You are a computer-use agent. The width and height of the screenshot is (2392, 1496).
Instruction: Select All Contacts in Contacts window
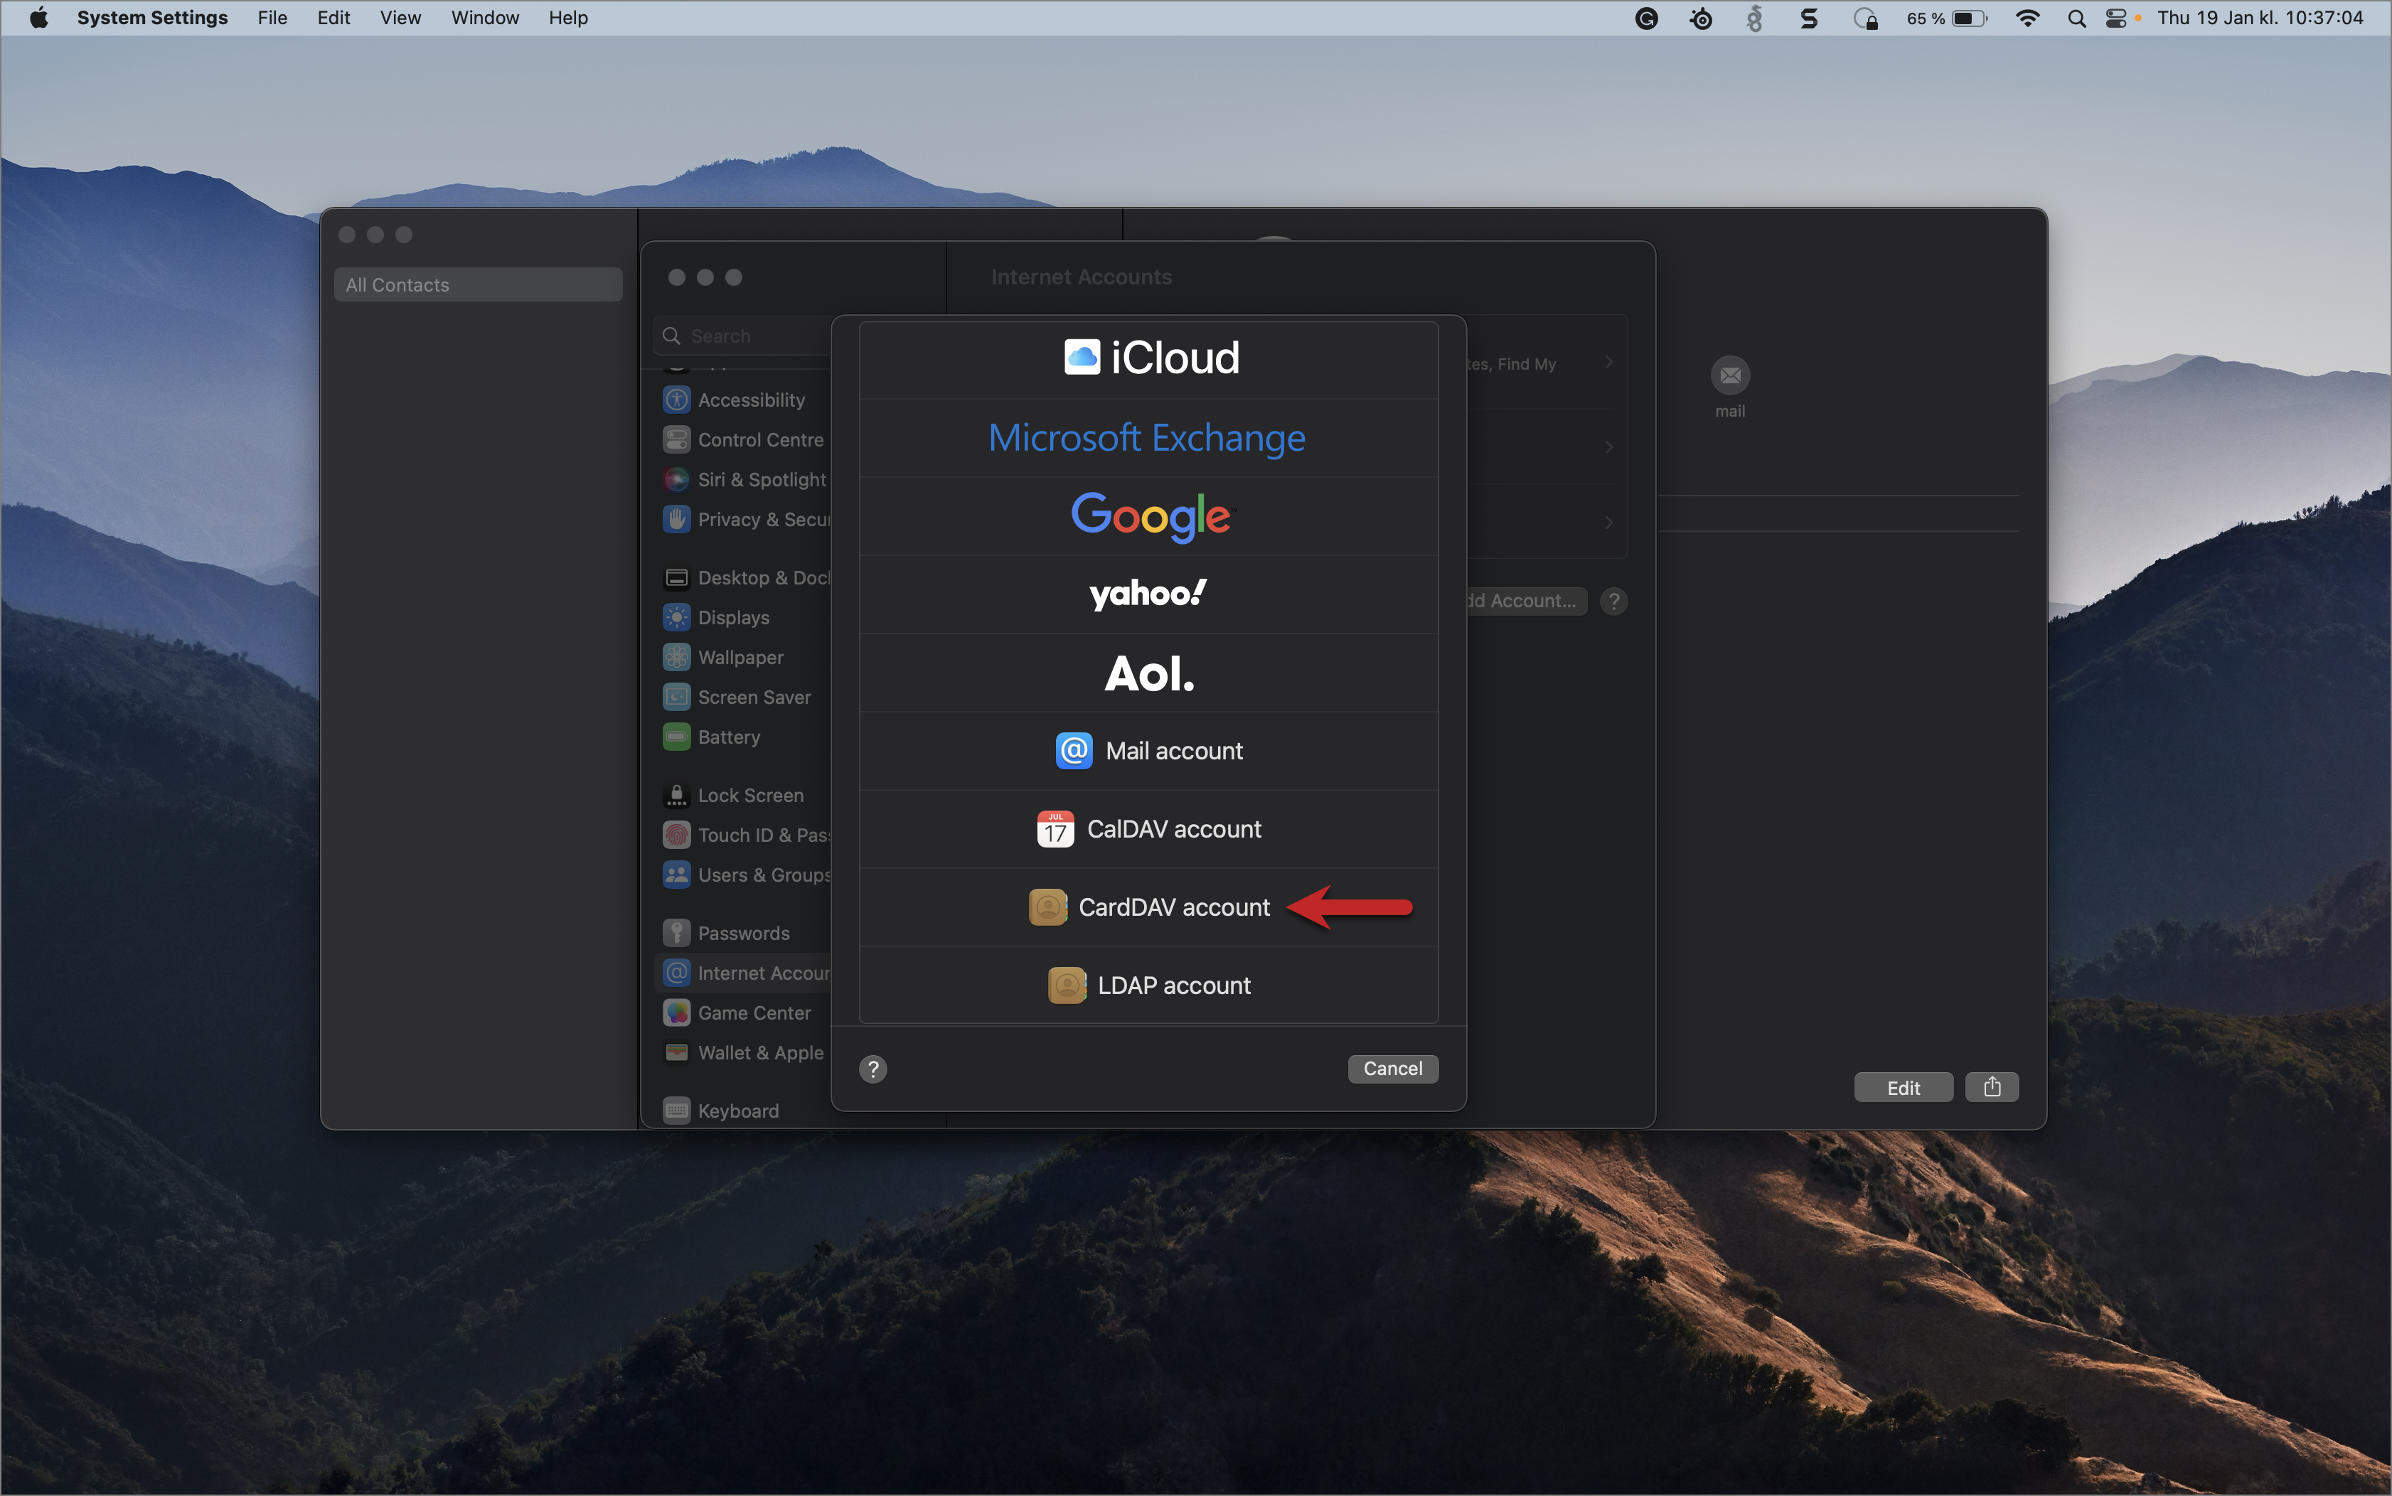tap(478, 285)
